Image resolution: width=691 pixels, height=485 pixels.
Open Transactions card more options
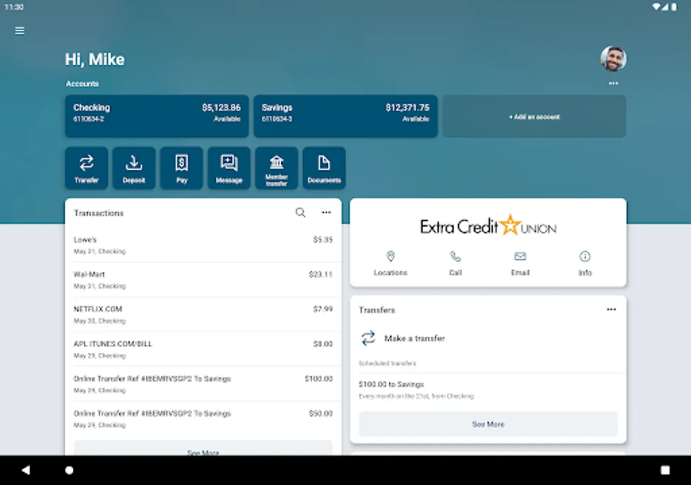click(x=326, y=213)
